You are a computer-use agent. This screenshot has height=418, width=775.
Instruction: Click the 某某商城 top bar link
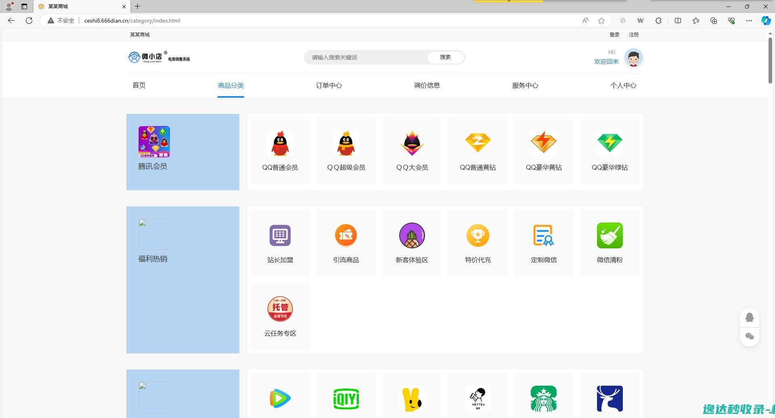point(140,35)
